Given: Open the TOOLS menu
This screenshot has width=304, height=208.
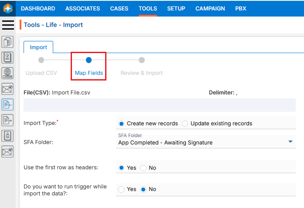Looking at the screenshot, I should tap(148, 8).
